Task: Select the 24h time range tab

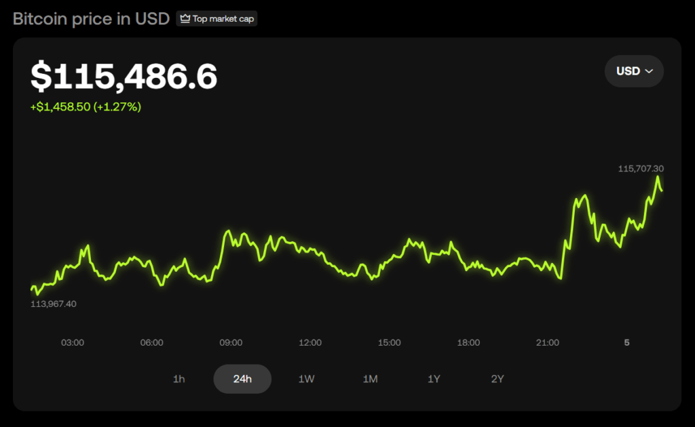Action: 242,379
